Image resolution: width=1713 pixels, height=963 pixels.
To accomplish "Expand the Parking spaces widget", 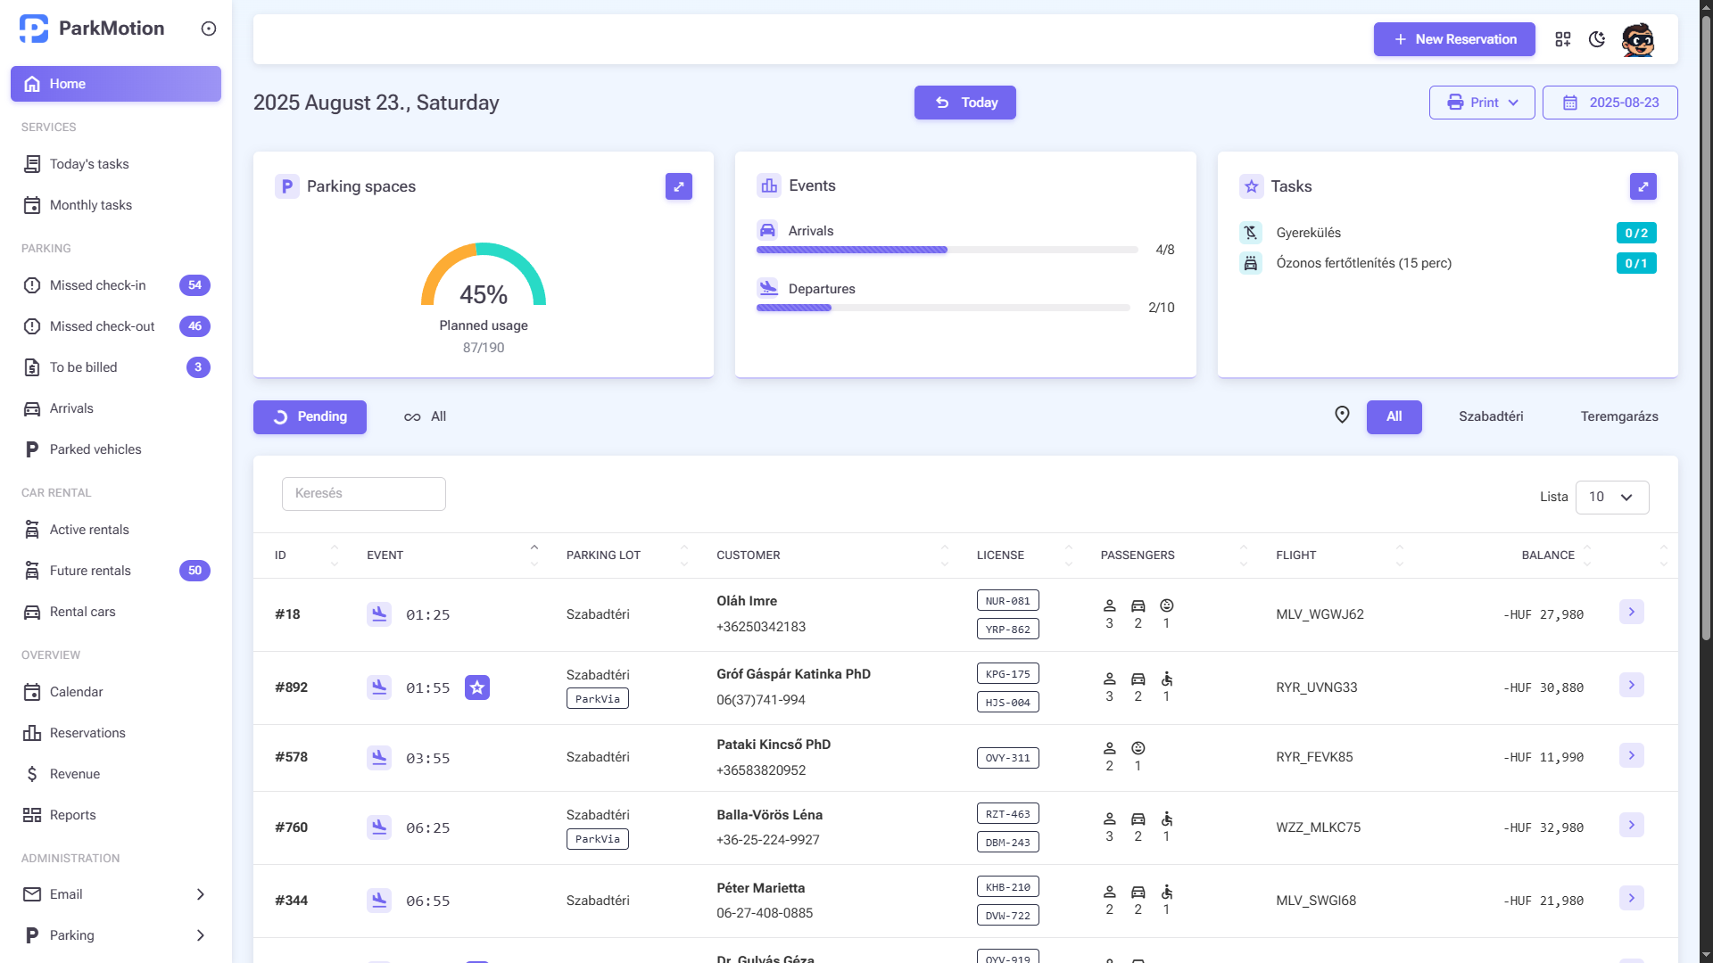I will (679, 186).
